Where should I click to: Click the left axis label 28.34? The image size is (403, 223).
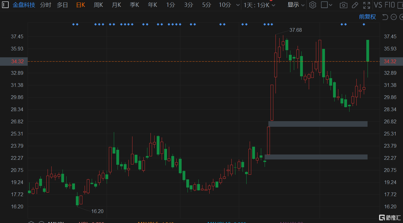point(17,109)
